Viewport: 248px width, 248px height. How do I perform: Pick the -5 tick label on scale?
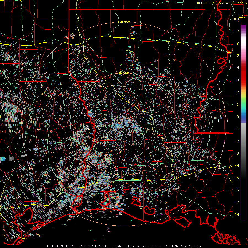point(237,178)
